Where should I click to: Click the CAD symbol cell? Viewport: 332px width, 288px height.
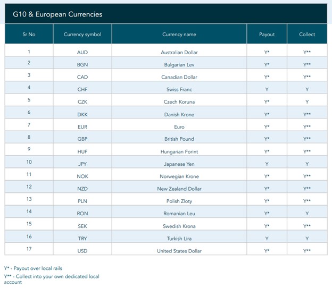click(82, 77)
